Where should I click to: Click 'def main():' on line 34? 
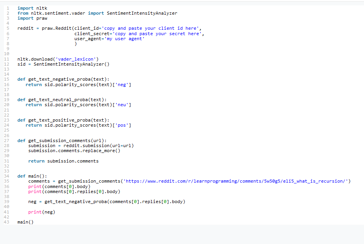click(32, 176)
